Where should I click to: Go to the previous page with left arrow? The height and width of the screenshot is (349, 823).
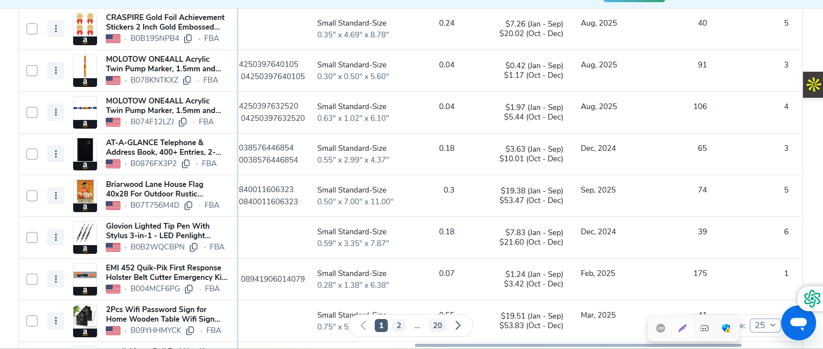point(363,326)
